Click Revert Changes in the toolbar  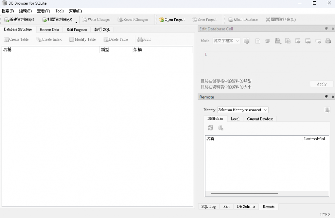pos(133,20)
